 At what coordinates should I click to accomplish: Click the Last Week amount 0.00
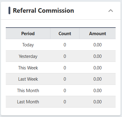[x=97, y=79]
